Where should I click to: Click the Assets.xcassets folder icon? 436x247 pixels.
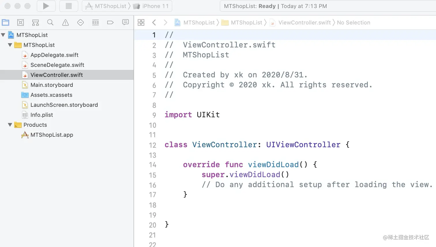click(x=25, y=95)
